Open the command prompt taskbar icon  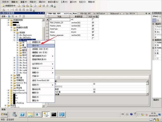[x=54, y=114]
